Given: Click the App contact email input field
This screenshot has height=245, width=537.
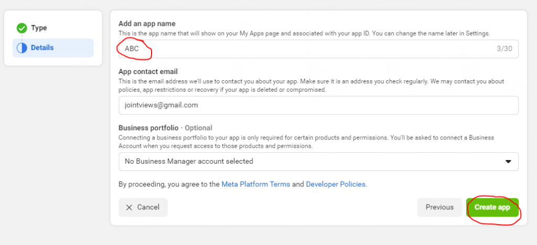Looking at the screenshot, I should [318, 105].
